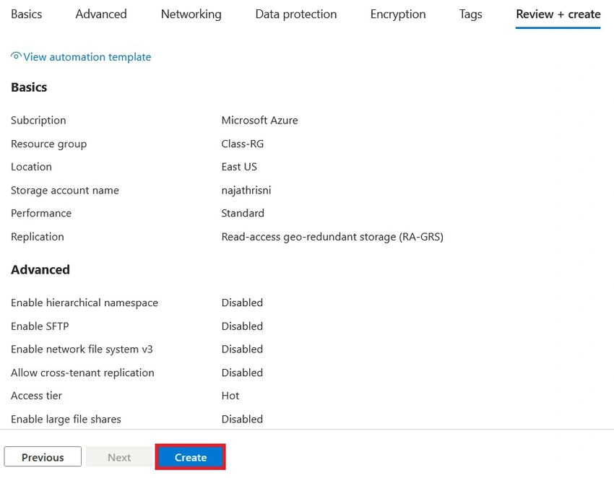
Task: Open the Tags tab
Action: coord(471,14)
